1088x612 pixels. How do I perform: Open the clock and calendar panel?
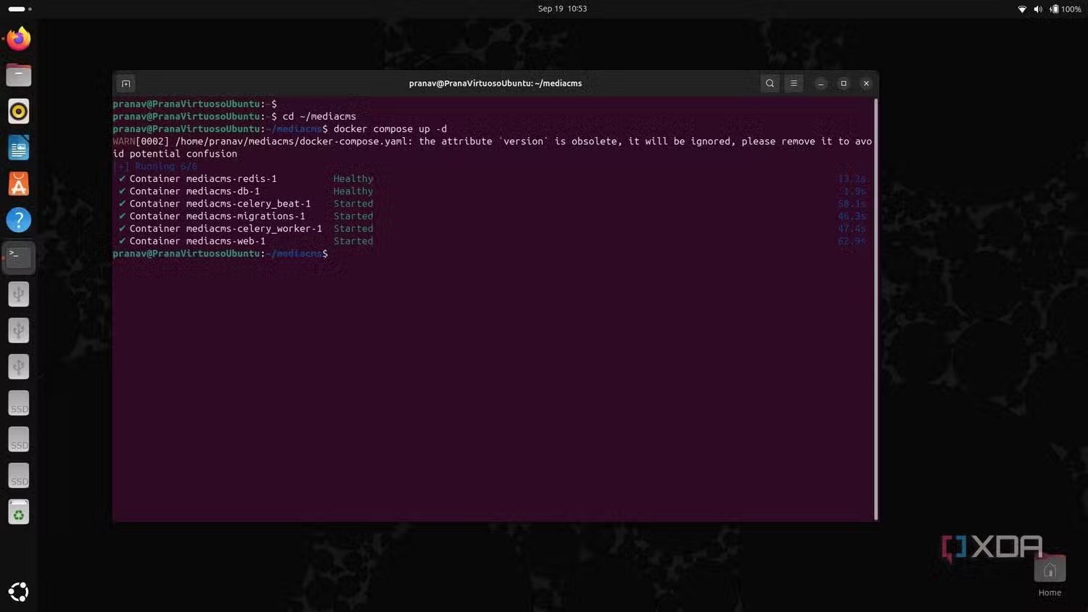point(562,9)
